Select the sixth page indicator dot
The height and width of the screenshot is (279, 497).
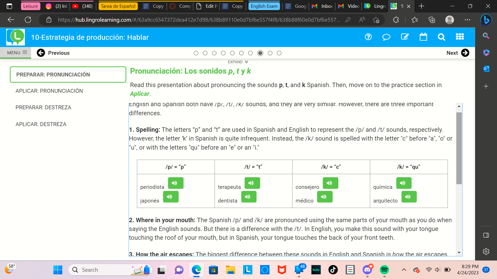click(x=241, y=53)
